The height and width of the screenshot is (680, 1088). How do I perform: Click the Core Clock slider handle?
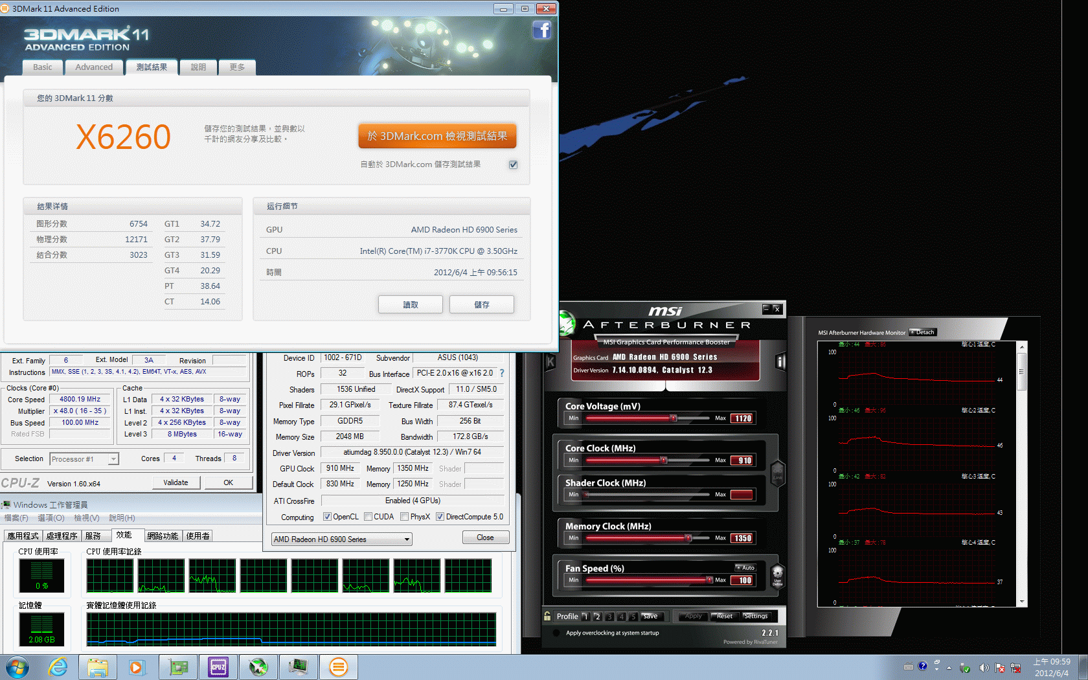[x=664, y=460]
